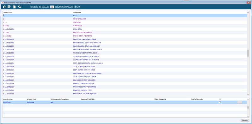Screen dimensions: 252x124
Task: Select the ATIVO CIRCULANTE row
Action: [125, 19]
